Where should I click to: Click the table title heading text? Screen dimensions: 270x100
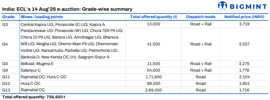point(67,9)
